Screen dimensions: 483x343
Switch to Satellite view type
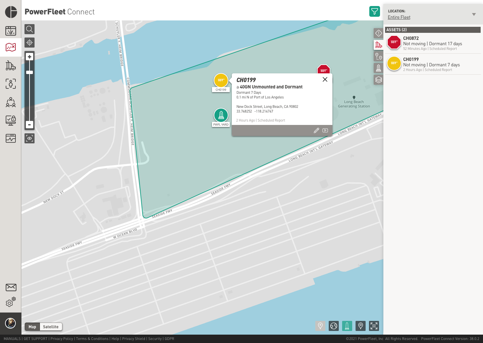(x=51, y=327)
